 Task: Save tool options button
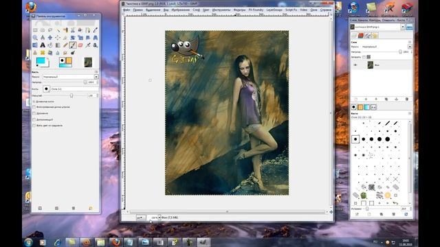pyautogui.click(x=40, y=208)
